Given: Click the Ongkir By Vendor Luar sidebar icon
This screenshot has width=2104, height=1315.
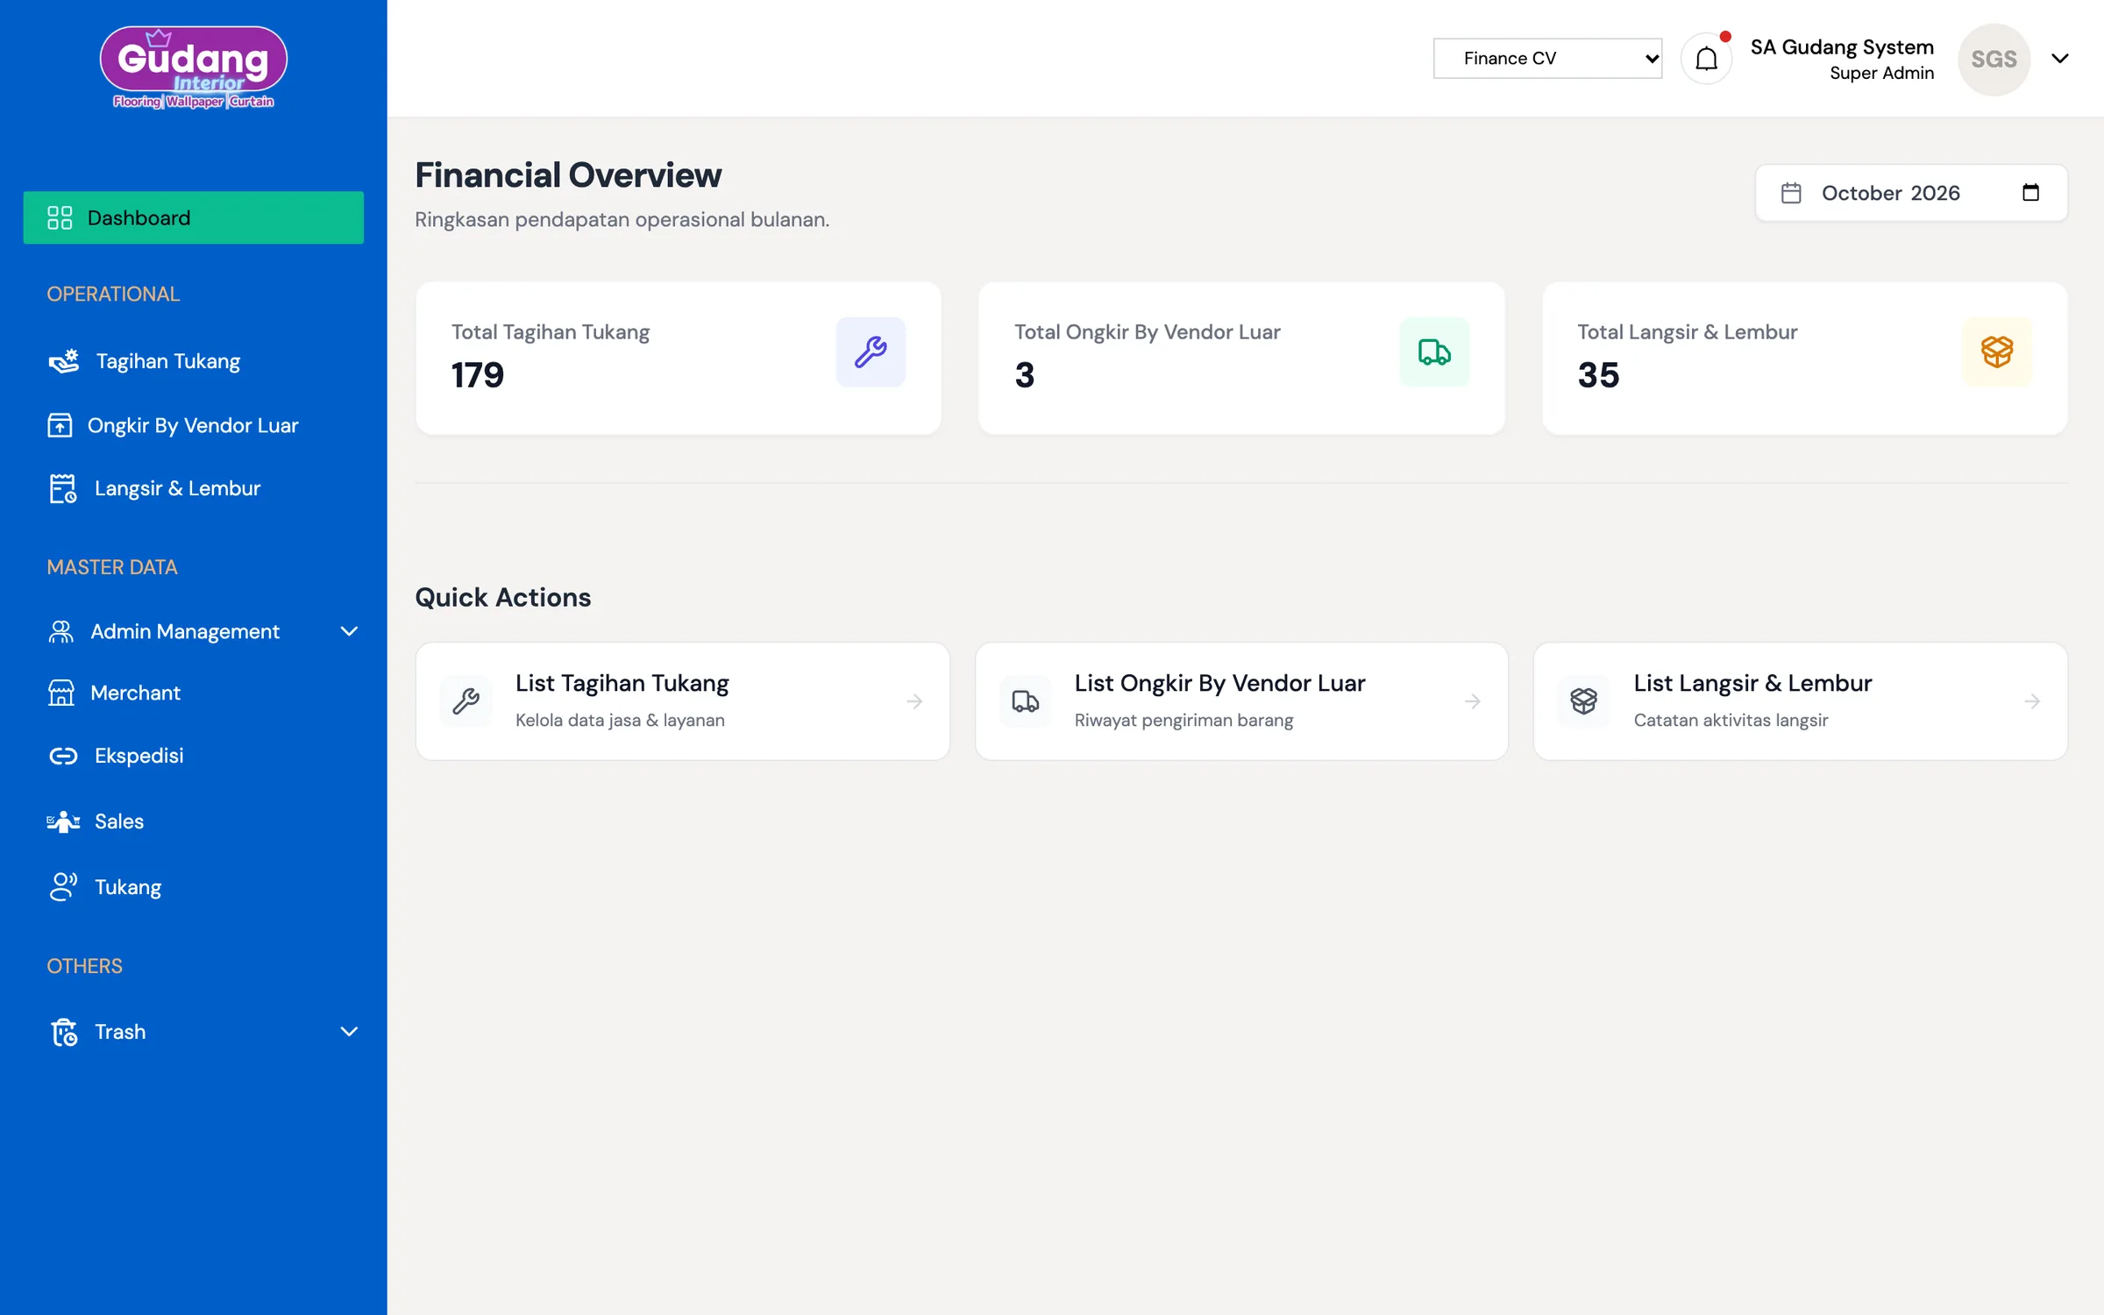Looking at the screenshot, I should tap(60, 425).
